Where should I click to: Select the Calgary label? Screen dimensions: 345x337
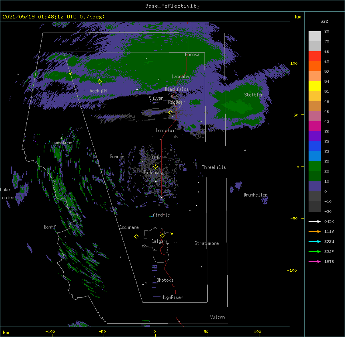point(160,241)
